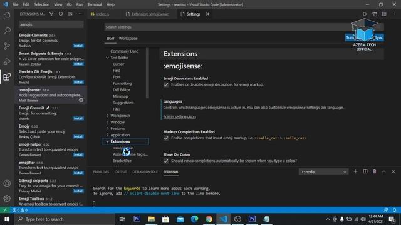Image resolution: width=401 pixels, height=225 pixels.
Task: Open remote window indicator in status bar
Action: point(5,210)
